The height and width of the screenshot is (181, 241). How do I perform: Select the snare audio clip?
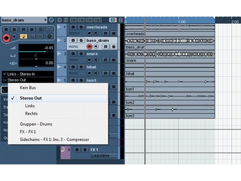coord(170,57)
